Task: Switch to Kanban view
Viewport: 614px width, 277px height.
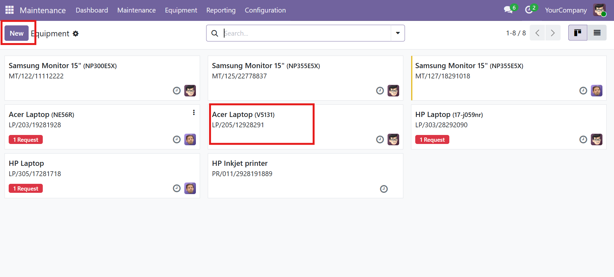Action: pyautogui.click(x=578, y=33)
